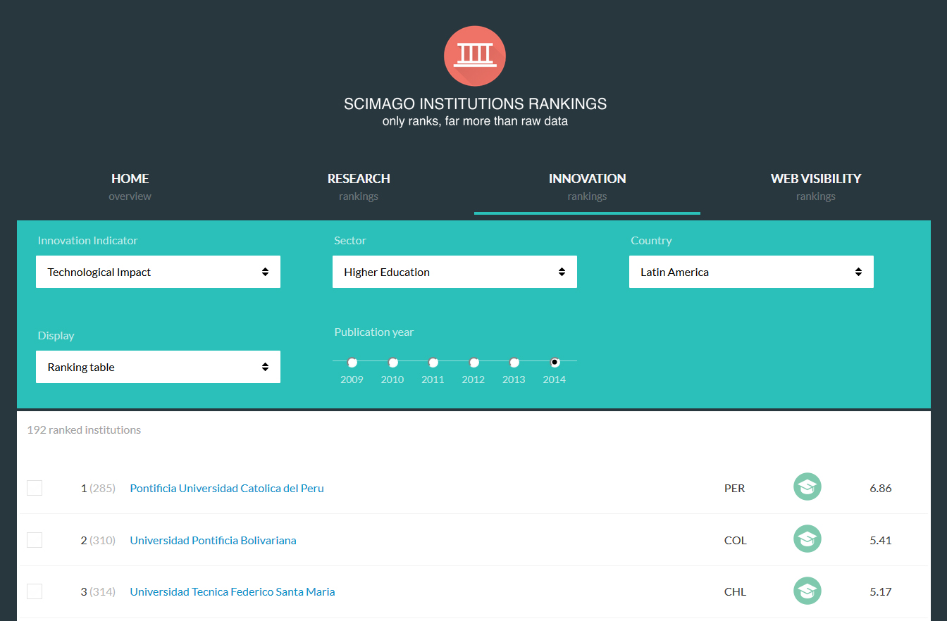947x621 pixels.
Task: Select publication year 2009
Action: (x=352, y=363)
